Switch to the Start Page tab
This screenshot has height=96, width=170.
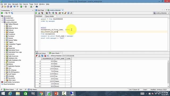(41, 10)
